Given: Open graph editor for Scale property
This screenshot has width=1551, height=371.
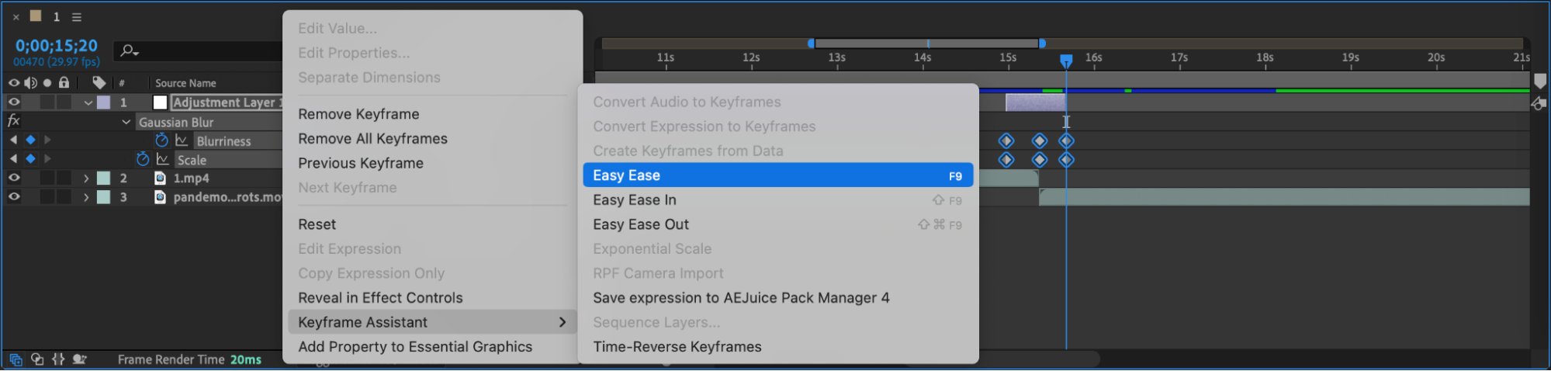Looking at the screenshot, I should pos(163,159).
